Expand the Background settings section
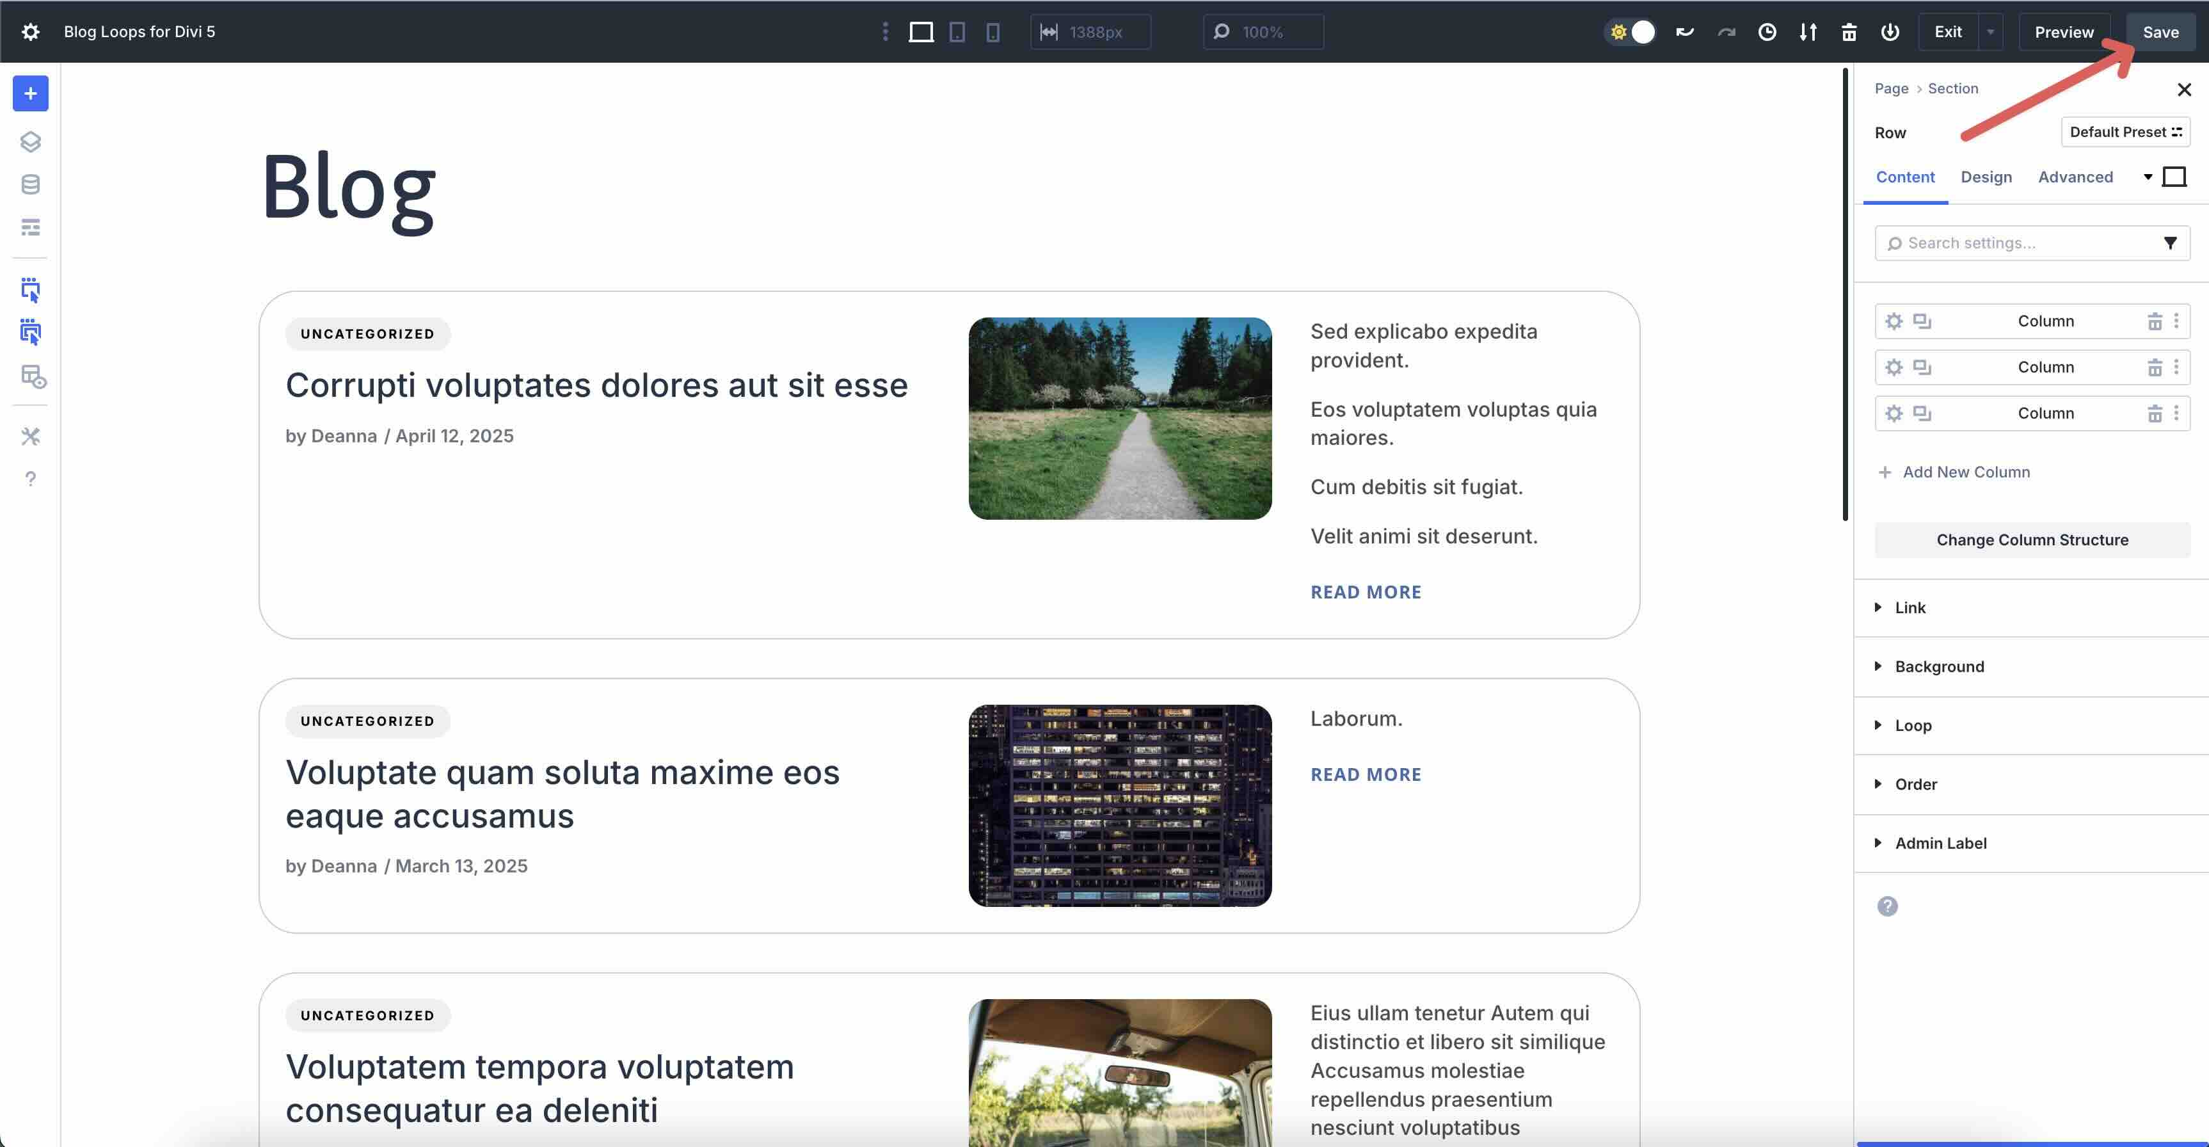2209x1147 pixels. [x=1938, y=666]
